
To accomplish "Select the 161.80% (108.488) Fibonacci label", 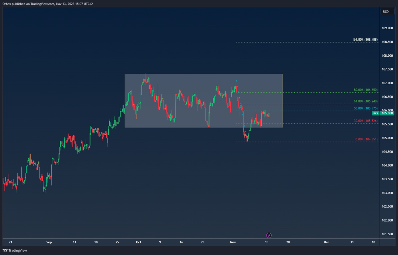I will click(365, 40).
